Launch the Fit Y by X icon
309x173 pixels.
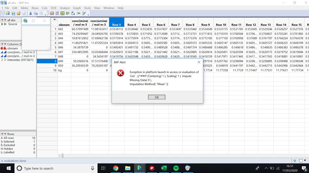[73, 13]
